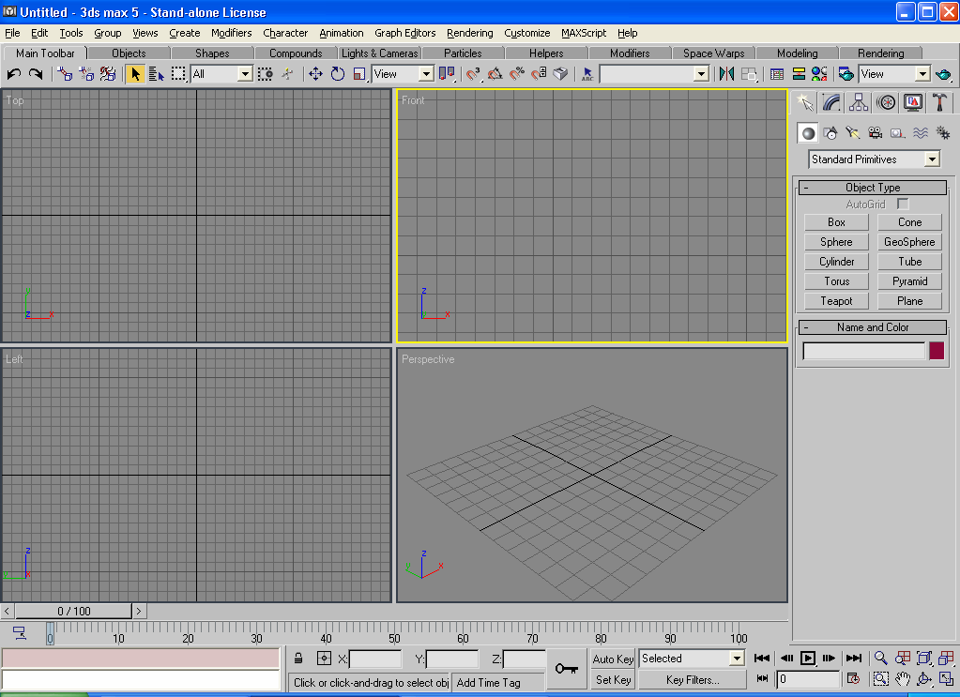Collapse the Object Type rollout
This screenshot has width=960, height=697.
tap(873, 188)
